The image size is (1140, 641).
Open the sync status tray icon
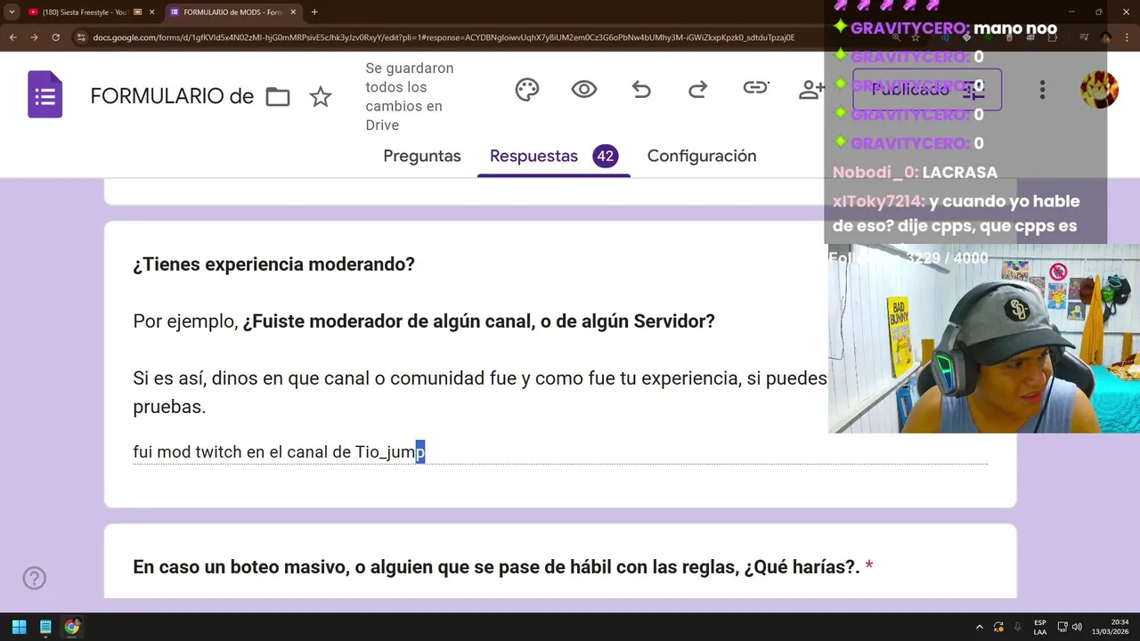(998, 627)
